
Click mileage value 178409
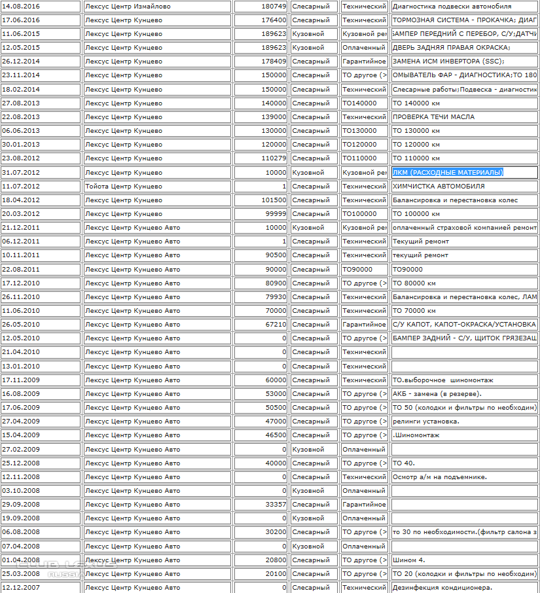(x=261, y=62)
